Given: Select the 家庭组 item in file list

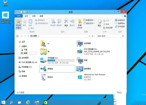Looking at the screenshot, I should [57, 69].
